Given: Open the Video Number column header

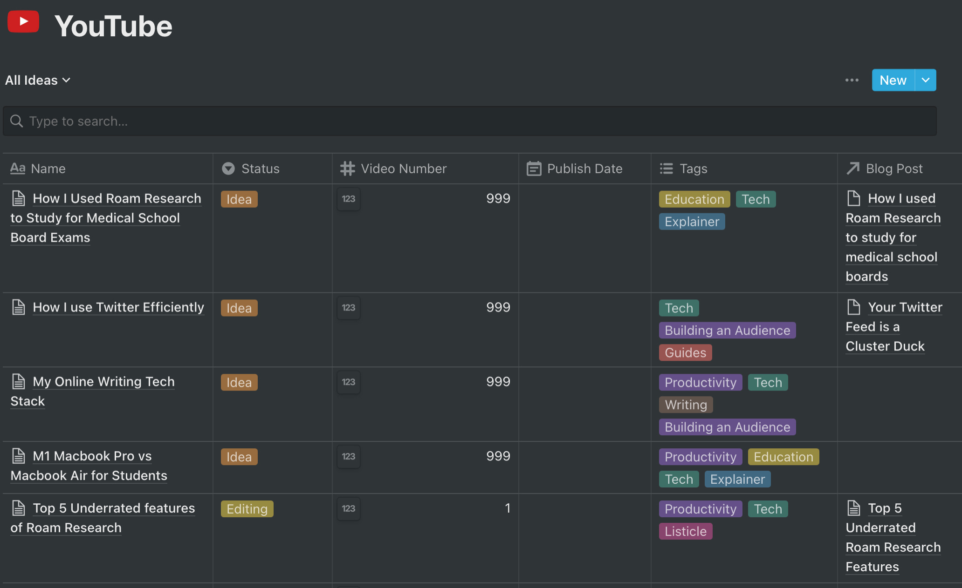Looking at the screenshot, I should point(426,169).
